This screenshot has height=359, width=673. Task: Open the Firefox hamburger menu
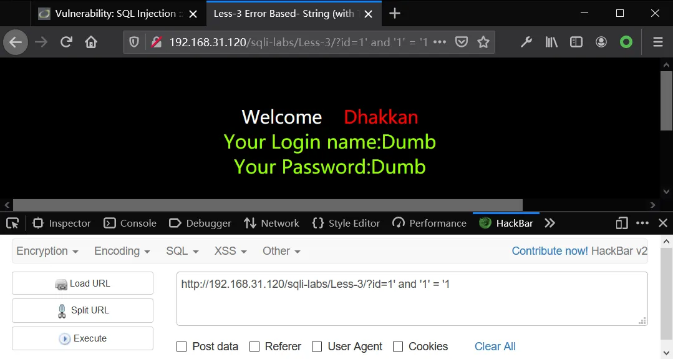[658, 42]
